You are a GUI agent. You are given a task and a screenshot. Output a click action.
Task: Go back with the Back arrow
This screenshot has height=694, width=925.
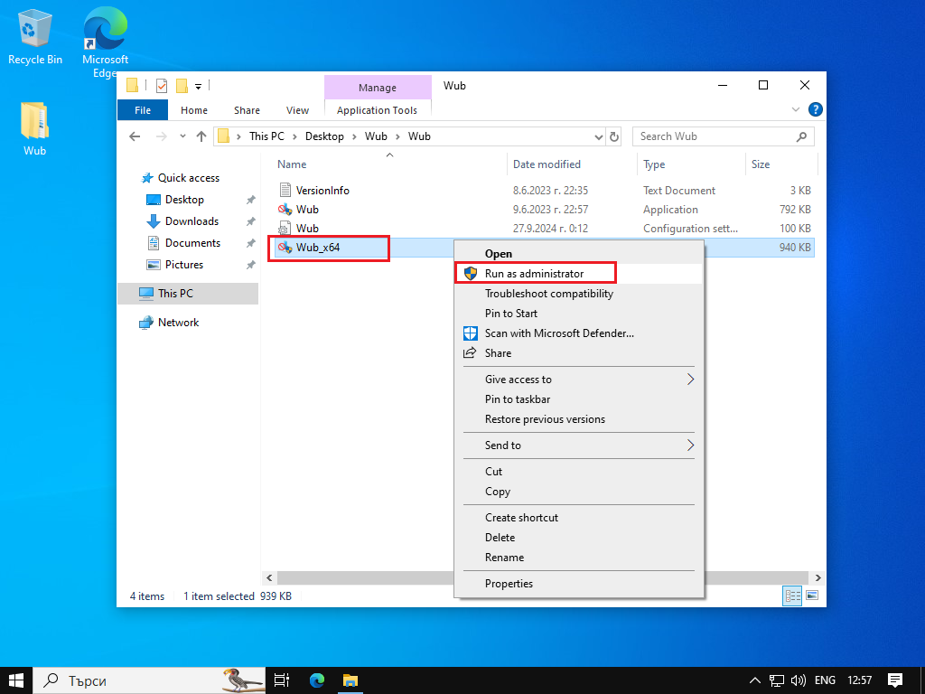135,136
